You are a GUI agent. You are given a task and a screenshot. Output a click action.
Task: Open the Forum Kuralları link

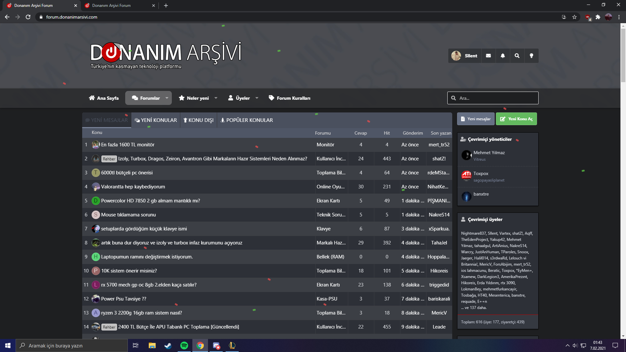click(x=290, y=98)
